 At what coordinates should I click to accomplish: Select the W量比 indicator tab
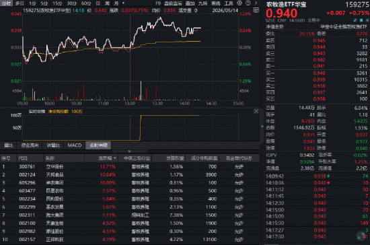[x=53, y=145]
